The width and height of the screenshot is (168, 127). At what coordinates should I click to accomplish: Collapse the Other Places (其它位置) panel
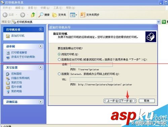point(41,67)
